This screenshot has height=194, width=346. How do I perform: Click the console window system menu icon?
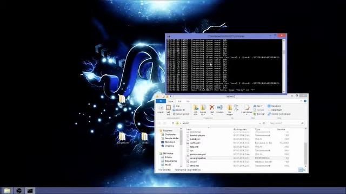click(x=168, y=36)
